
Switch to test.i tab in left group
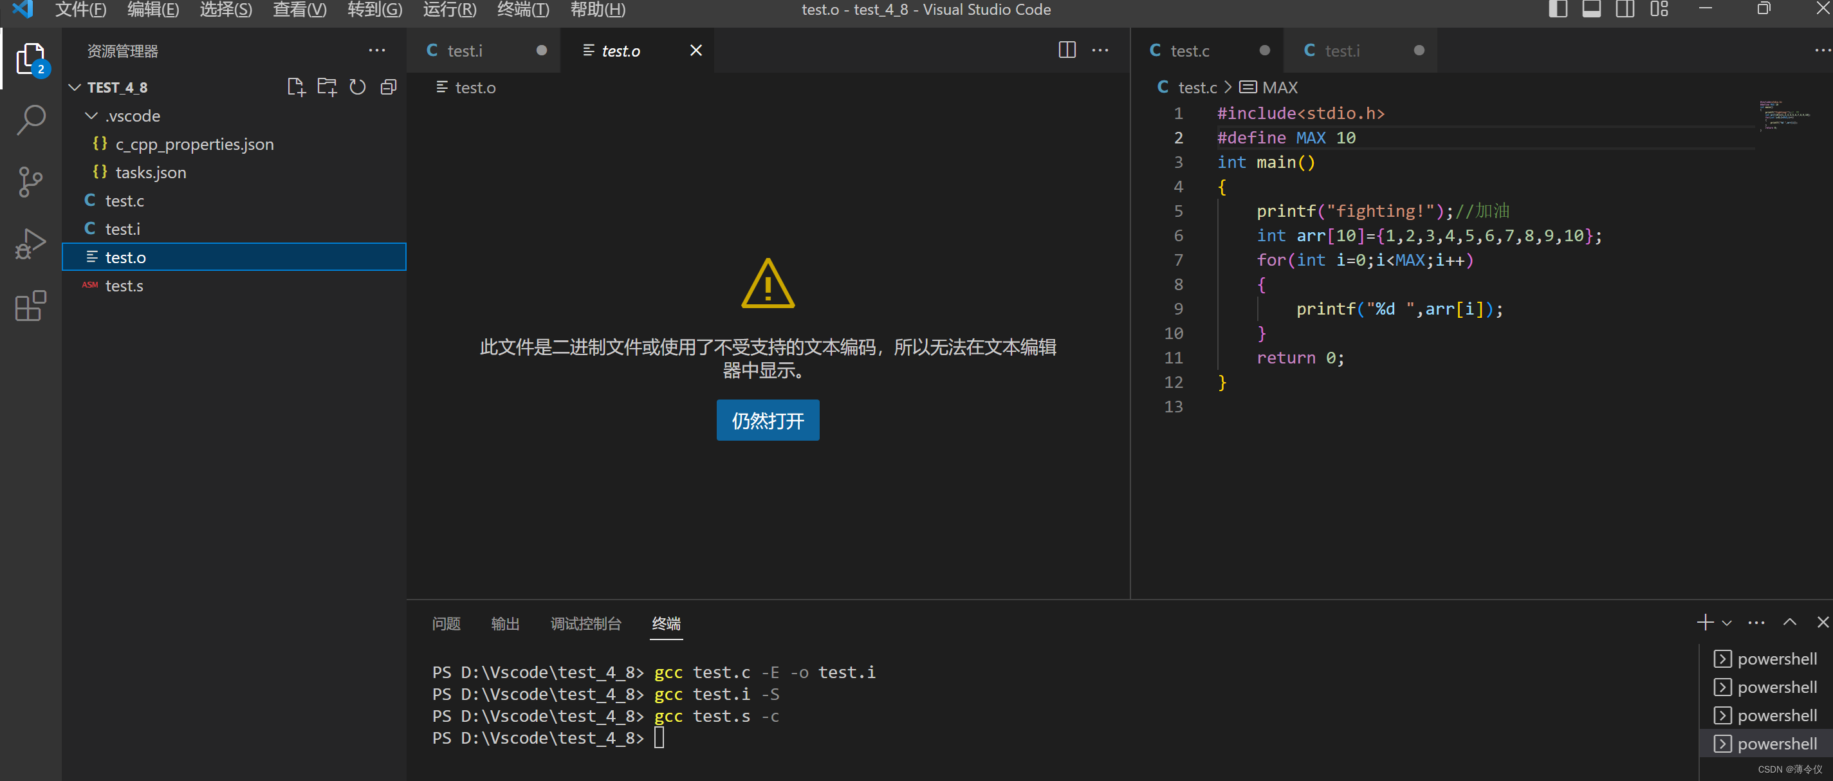pos(484,51)
